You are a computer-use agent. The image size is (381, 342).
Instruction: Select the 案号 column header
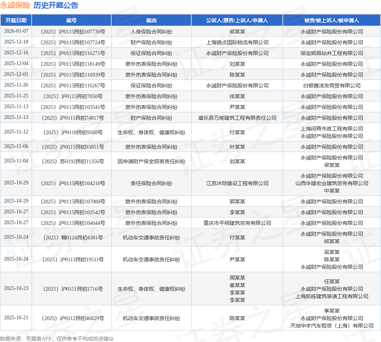(71, 20)
